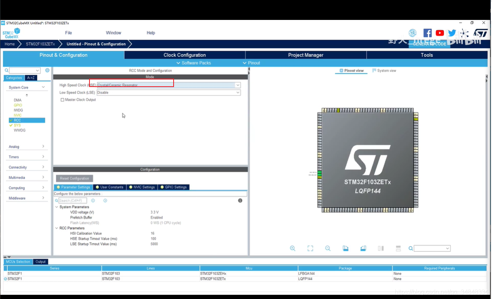
Task: Open the GPIO Settings tab
Action: (x=173, y=187)
